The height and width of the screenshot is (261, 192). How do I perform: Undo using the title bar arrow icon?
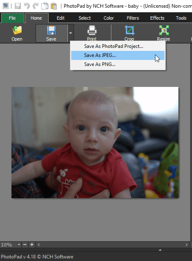pos(27,6)
